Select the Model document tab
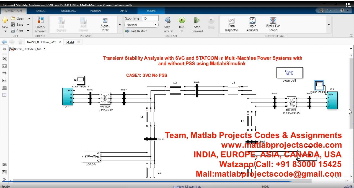The height and width of the screenshot is (188, 354). point(70,42)
